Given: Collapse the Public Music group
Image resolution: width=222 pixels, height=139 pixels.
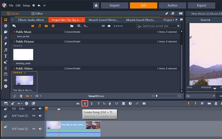Looking at the screenshot, I should click(x=14, y=32).
